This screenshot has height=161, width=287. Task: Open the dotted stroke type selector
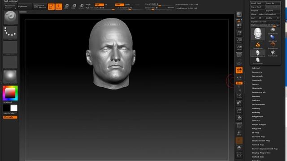tap(10, 33)
